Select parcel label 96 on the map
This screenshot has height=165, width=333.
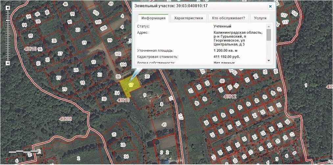[40, 49]
